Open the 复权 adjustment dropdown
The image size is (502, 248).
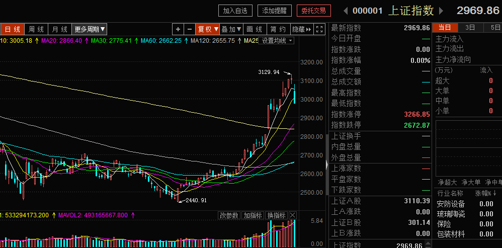tap(207, 30)
